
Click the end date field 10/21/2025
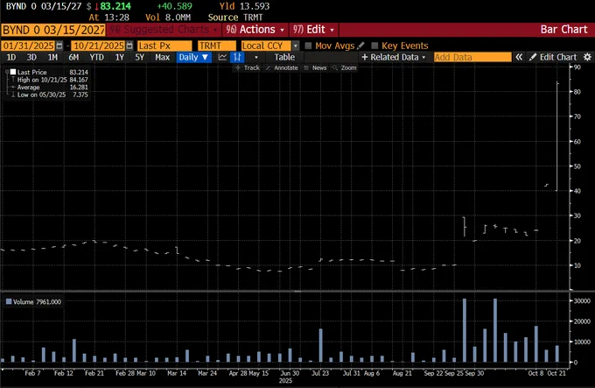[98, 46]
